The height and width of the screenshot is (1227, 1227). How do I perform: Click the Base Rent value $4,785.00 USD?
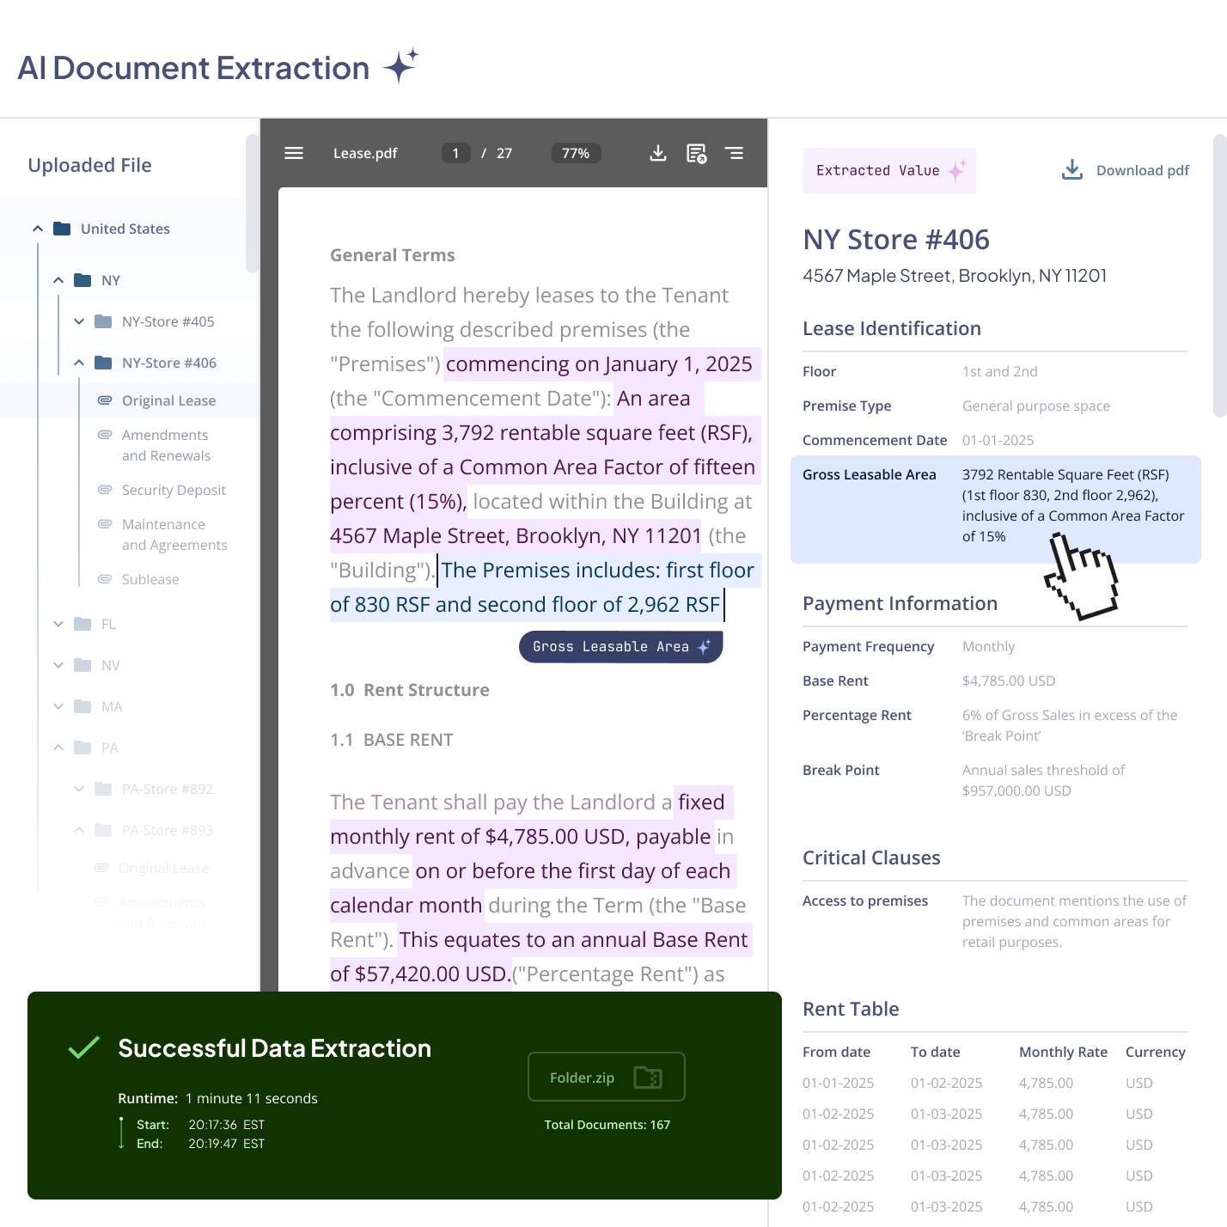[1009, 681]
